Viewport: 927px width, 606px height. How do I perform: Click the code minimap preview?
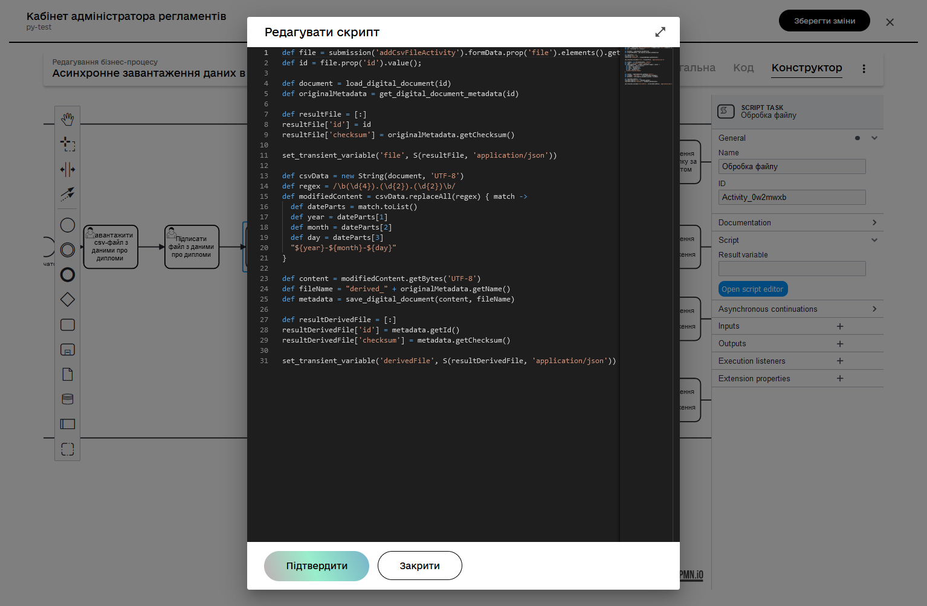[x=648, y=66]
